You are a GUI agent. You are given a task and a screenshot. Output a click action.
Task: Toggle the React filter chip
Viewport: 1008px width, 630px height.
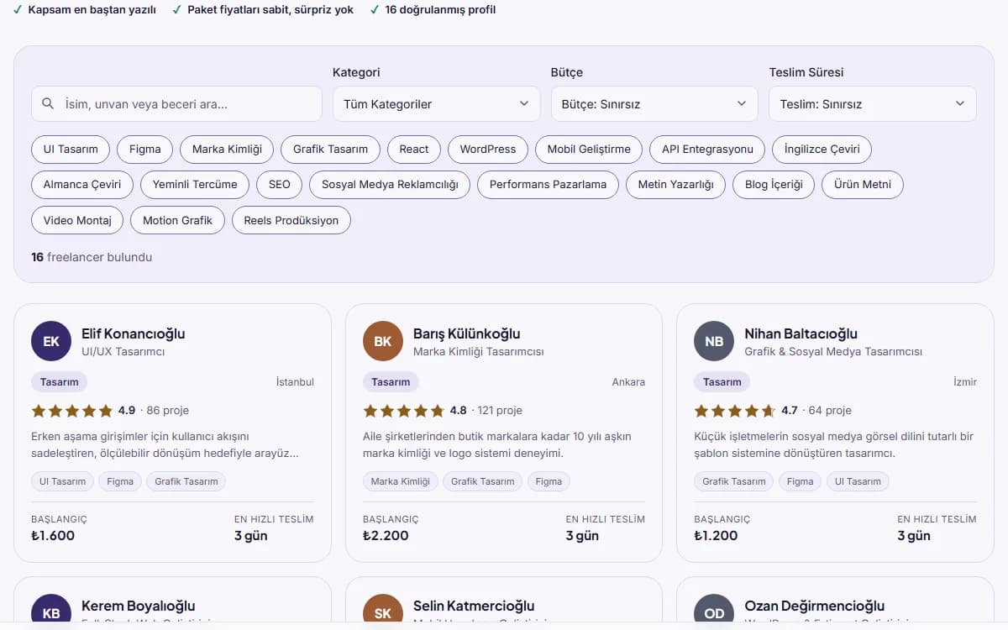click(x=414, y=150)
